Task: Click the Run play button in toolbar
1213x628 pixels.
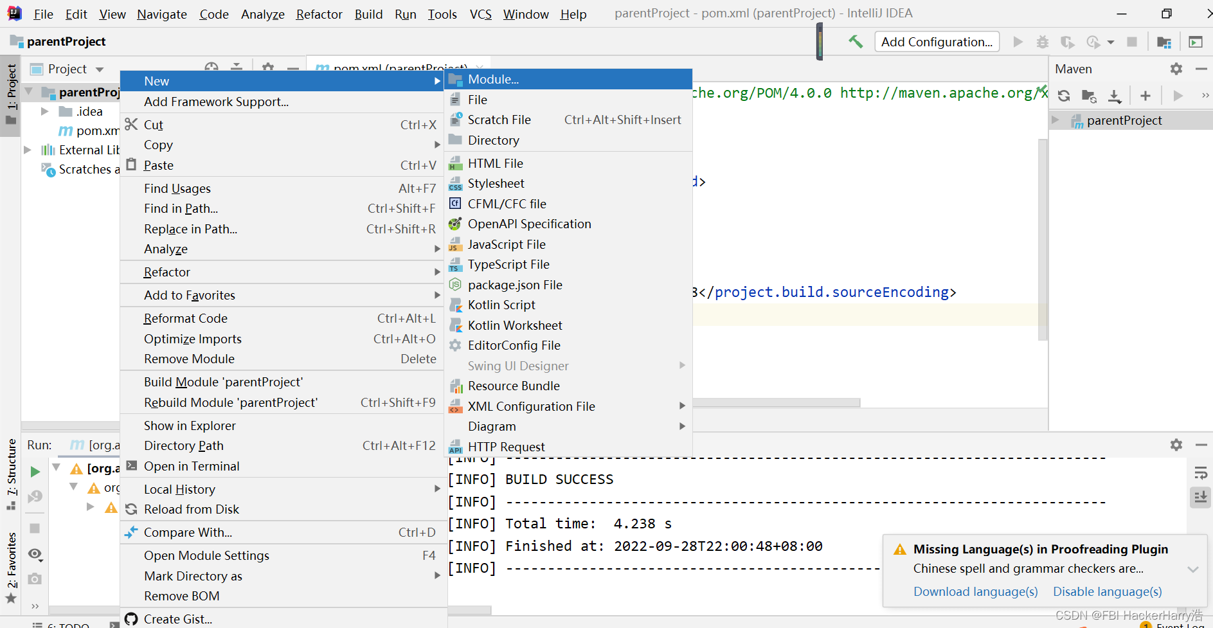Action: point(1018,42)
